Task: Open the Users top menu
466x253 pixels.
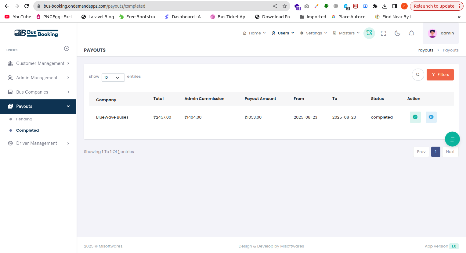Action: (283, 33)
